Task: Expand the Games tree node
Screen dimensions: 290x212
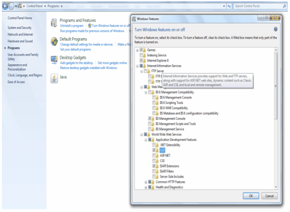Action: pyautogui.click(x=137, y=50)
